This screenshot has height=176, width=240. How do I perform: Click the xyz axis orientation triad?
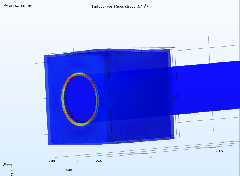[x=8, y=169]
